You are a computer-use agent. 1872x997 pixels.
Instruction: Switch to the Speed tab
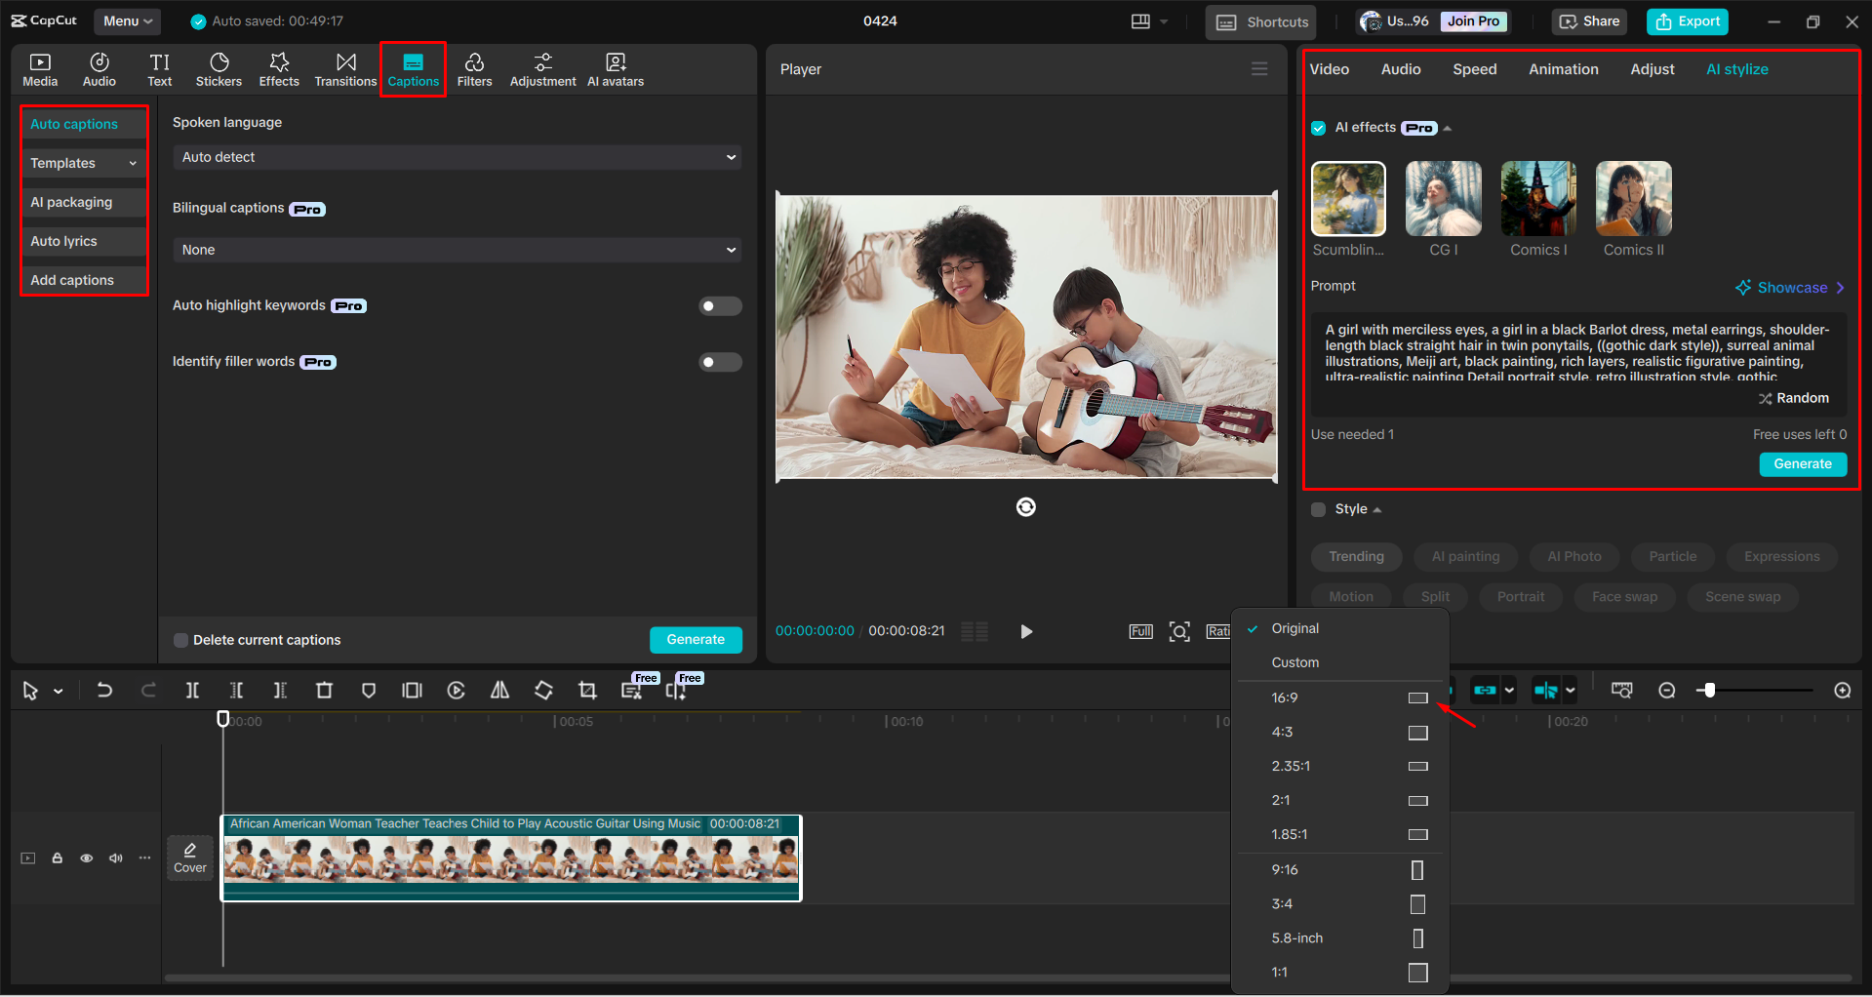pyautogui.click(x=1474, y=68)
